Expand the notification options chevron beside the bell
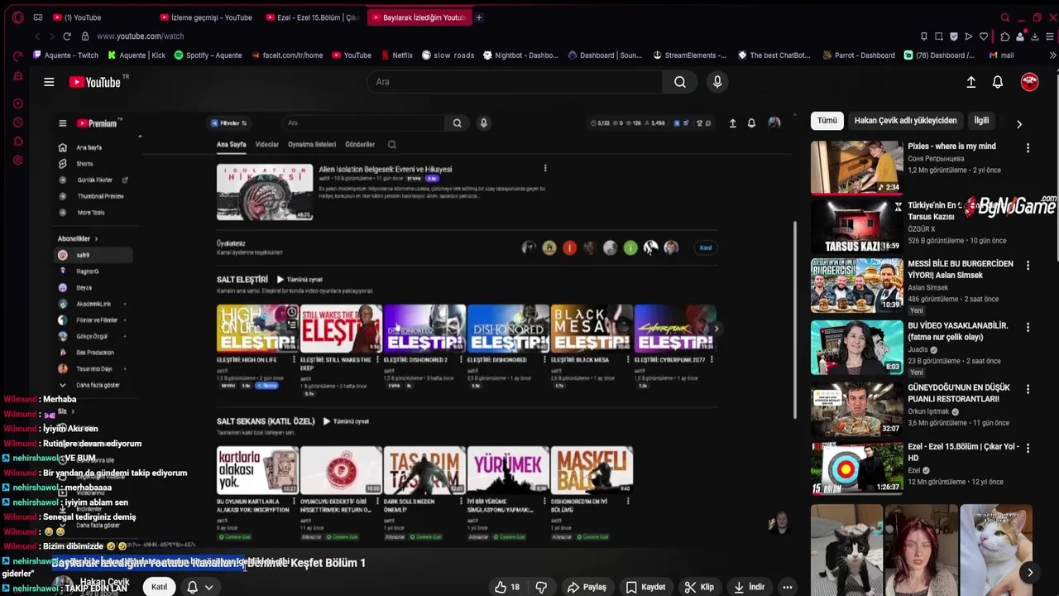The width and height of the screenshot is (1059, 596). 209,587
